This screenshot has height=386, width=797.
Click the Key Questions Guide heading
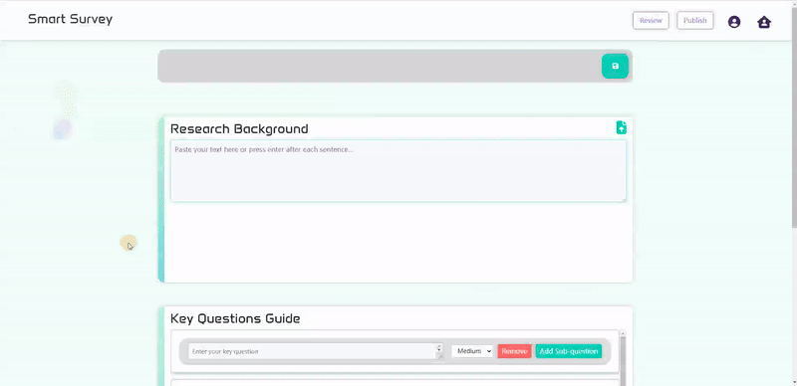(235, 319)
